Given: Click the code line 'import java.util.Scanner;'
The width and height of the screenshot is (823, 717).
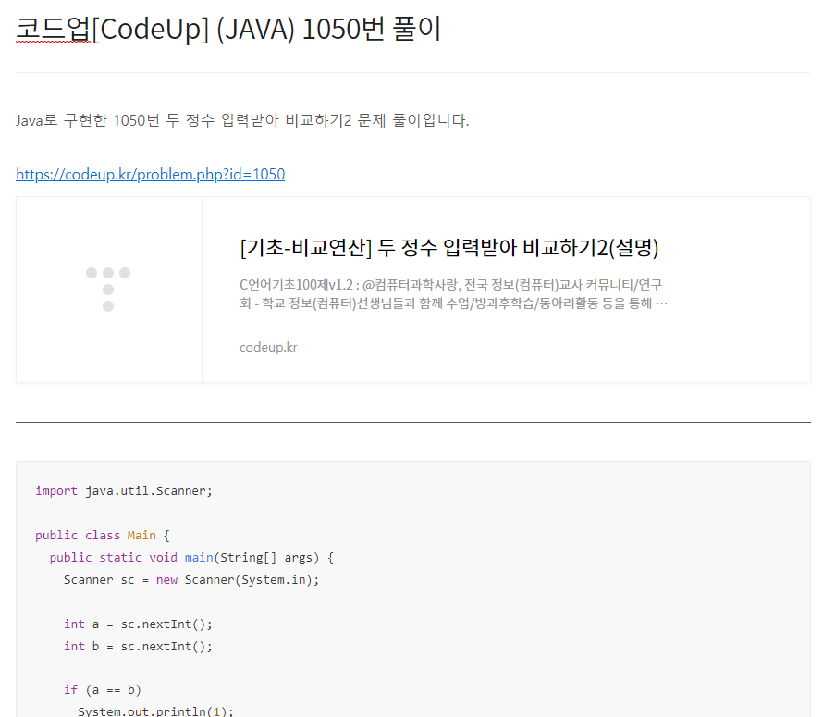Looking at the screenshot, I should tap(124, 490).
